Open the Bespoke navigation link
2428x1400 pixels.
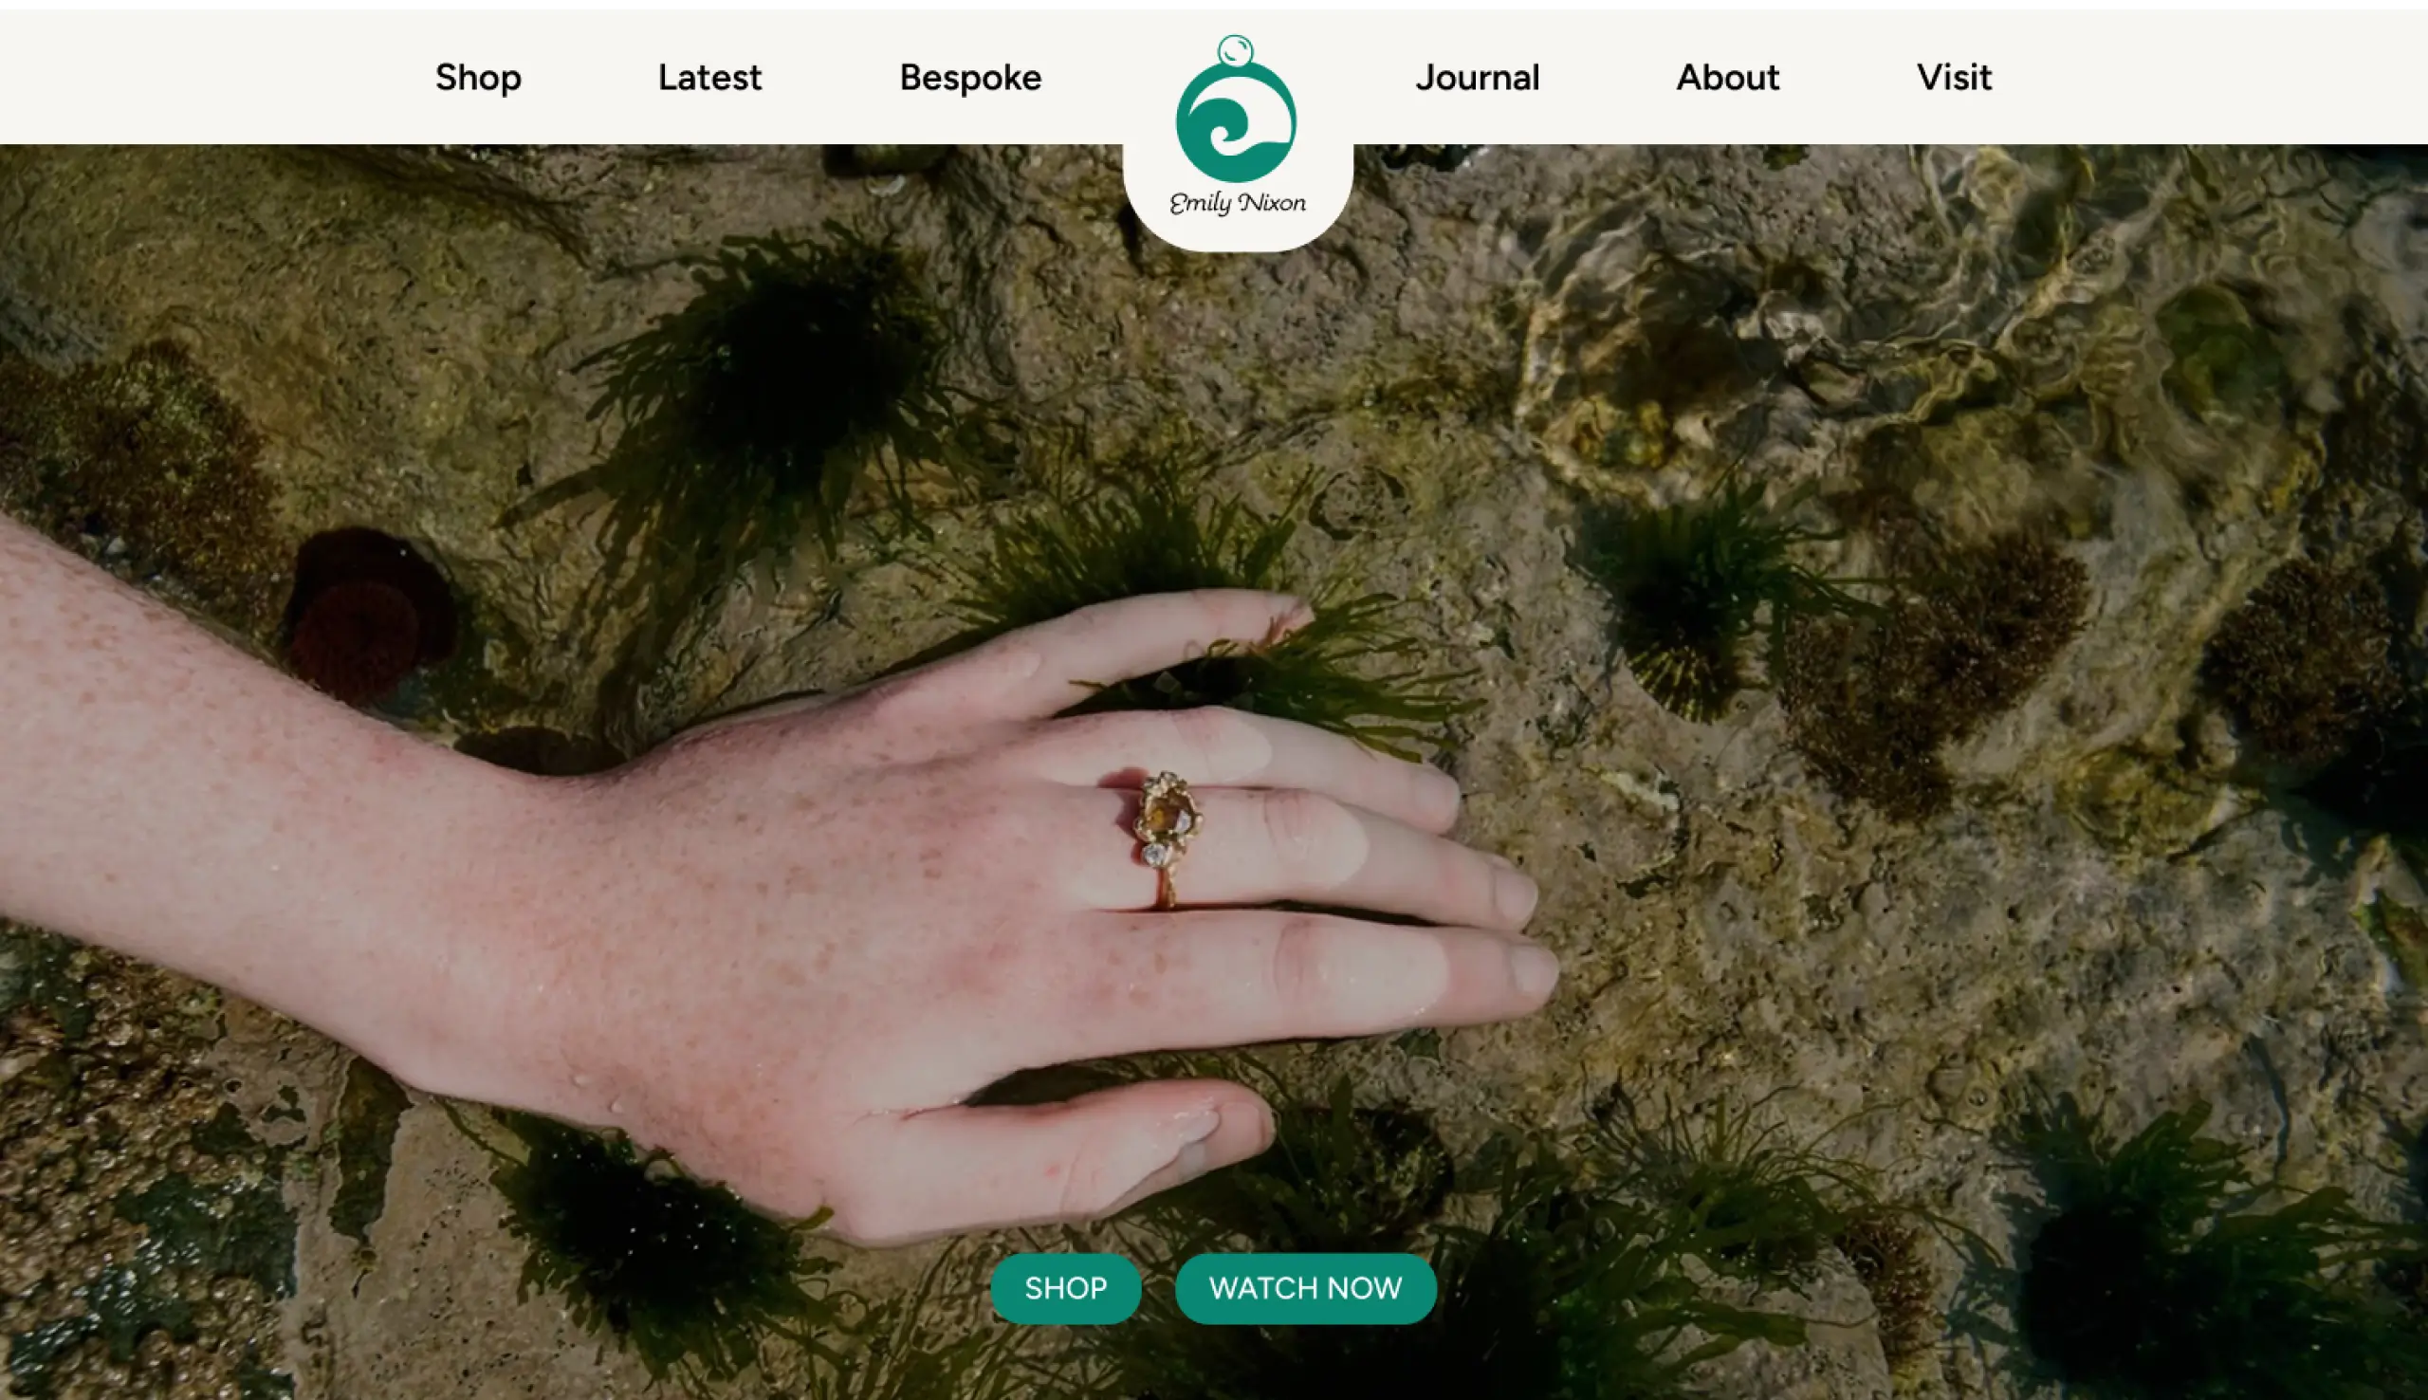tap(970, 77)
